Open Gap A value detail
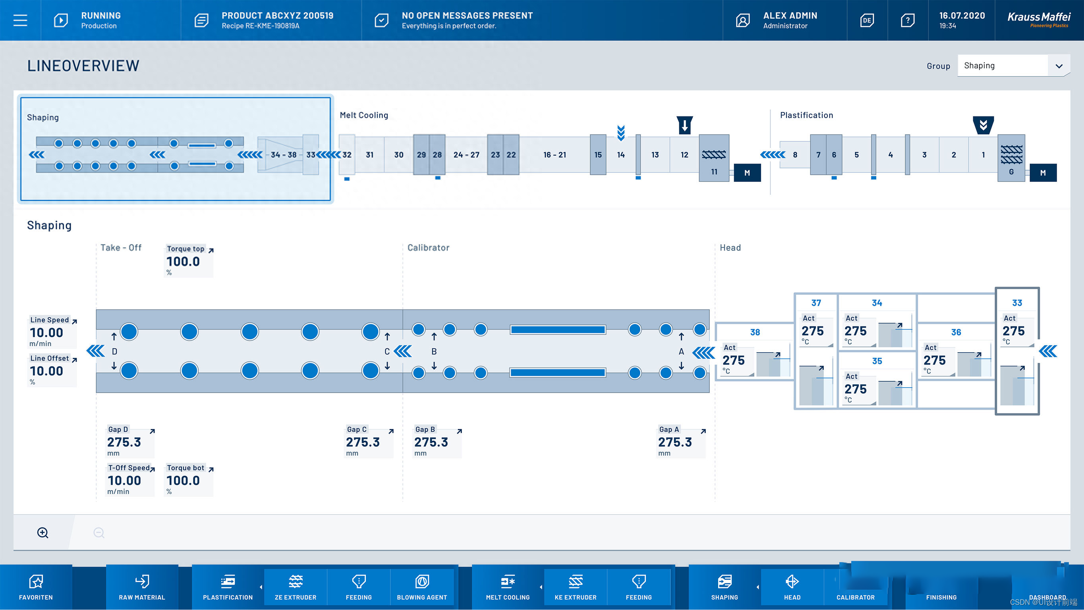Screen dimensions: 1084x610 pyautogui.click(x=675, y=442)
